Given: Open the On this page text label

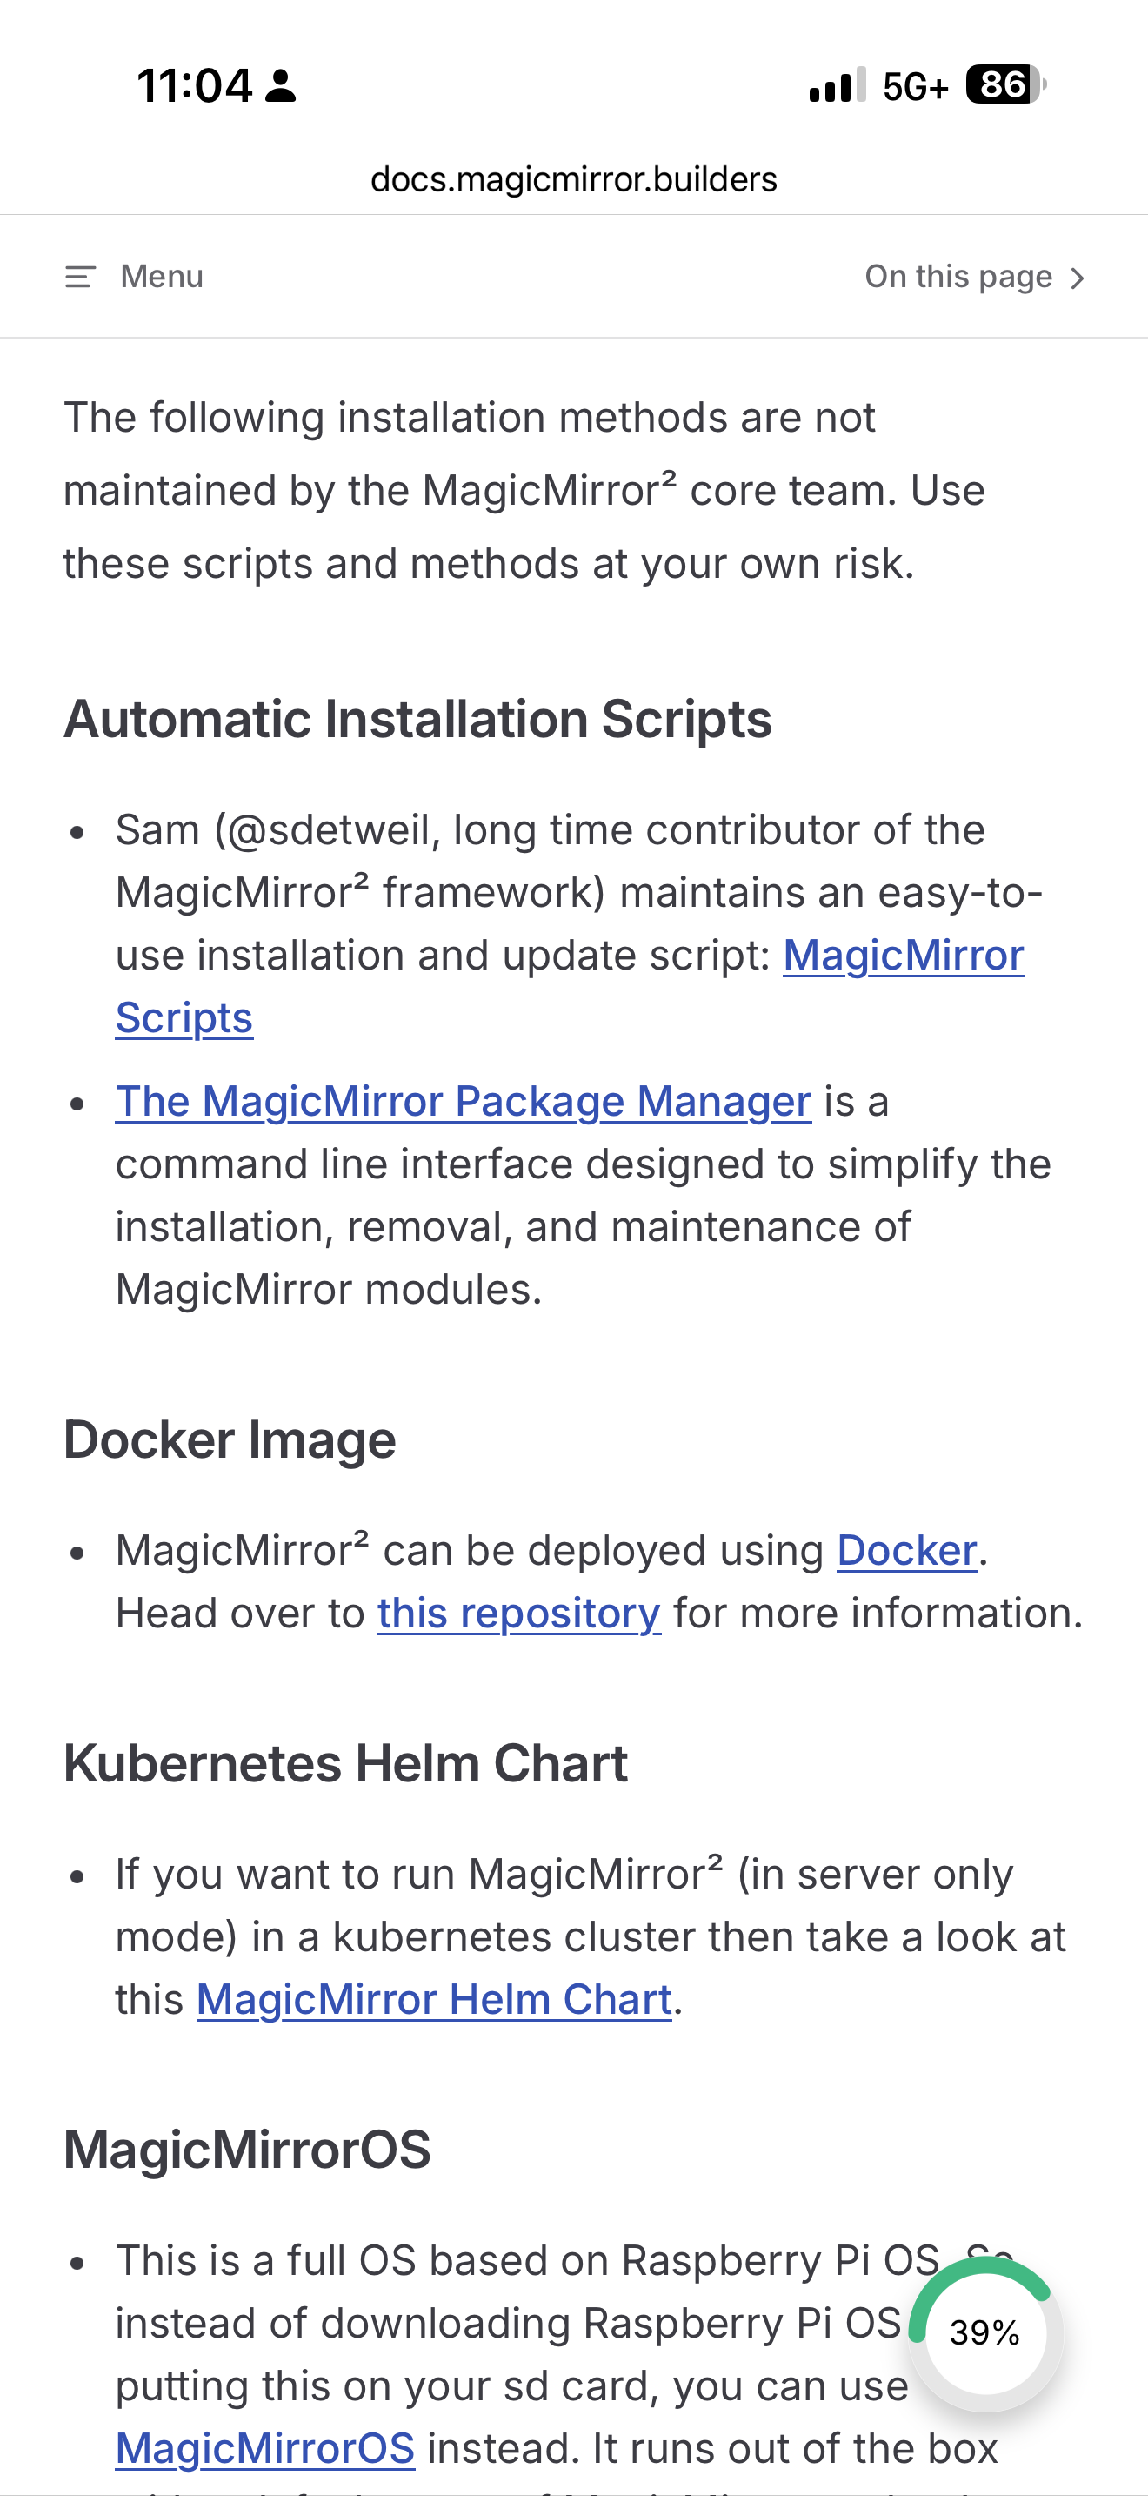Looking at the screenshot, I should coord(958,277).
